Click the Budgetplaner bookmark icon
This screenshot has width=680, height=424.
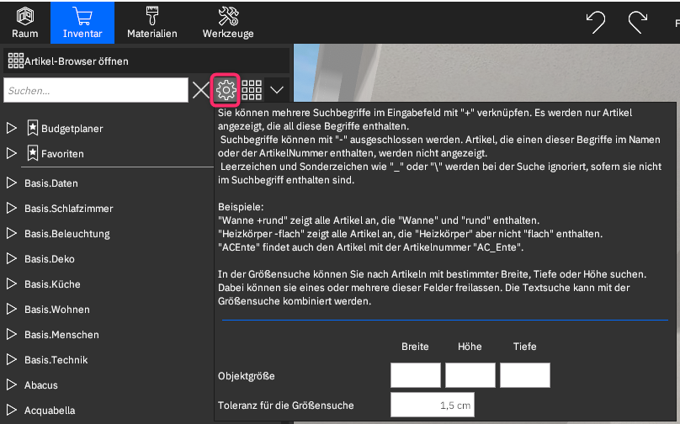click(x=33, y=128)
